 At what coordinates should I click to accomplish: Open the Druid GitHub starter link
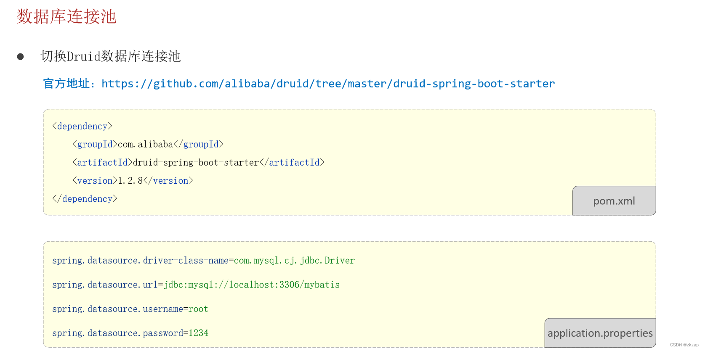click(328, 84)
